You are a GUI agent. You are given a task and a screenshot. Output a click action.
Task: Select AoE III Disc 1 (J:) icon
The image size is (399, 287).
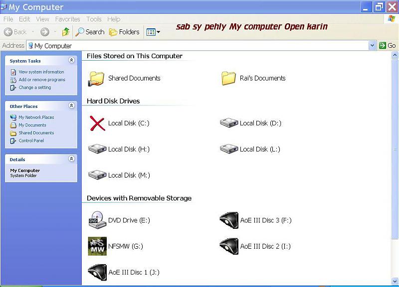pos(97,272)
